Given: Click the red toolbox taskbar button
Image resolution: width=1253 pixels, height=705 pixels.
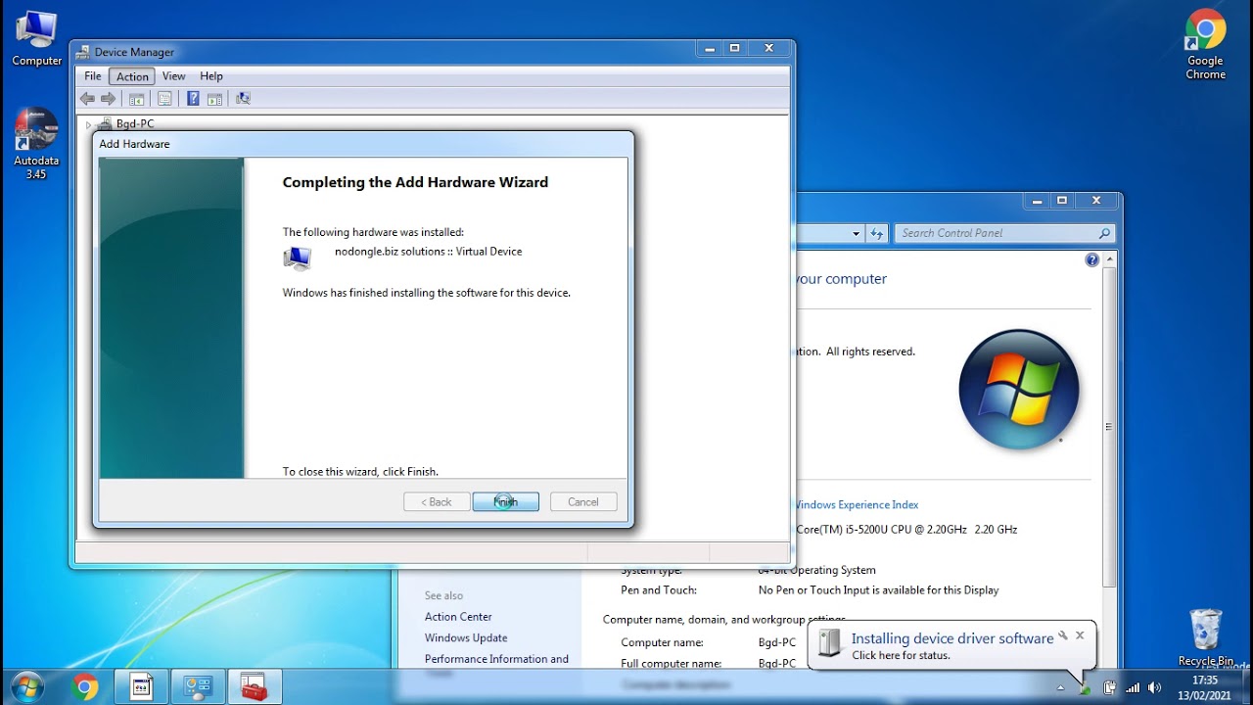Looking at the screenshot, I should (x=255, y=687).
